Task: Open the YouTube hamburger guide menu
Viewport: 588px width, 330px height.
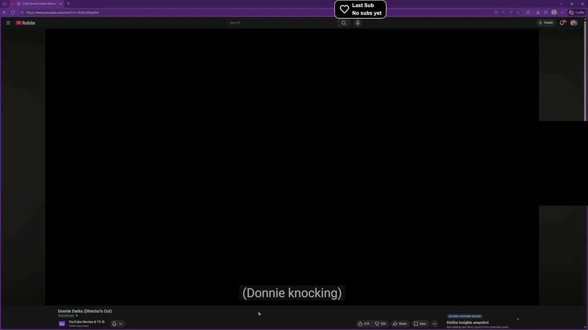Action: tap(8, 22)
